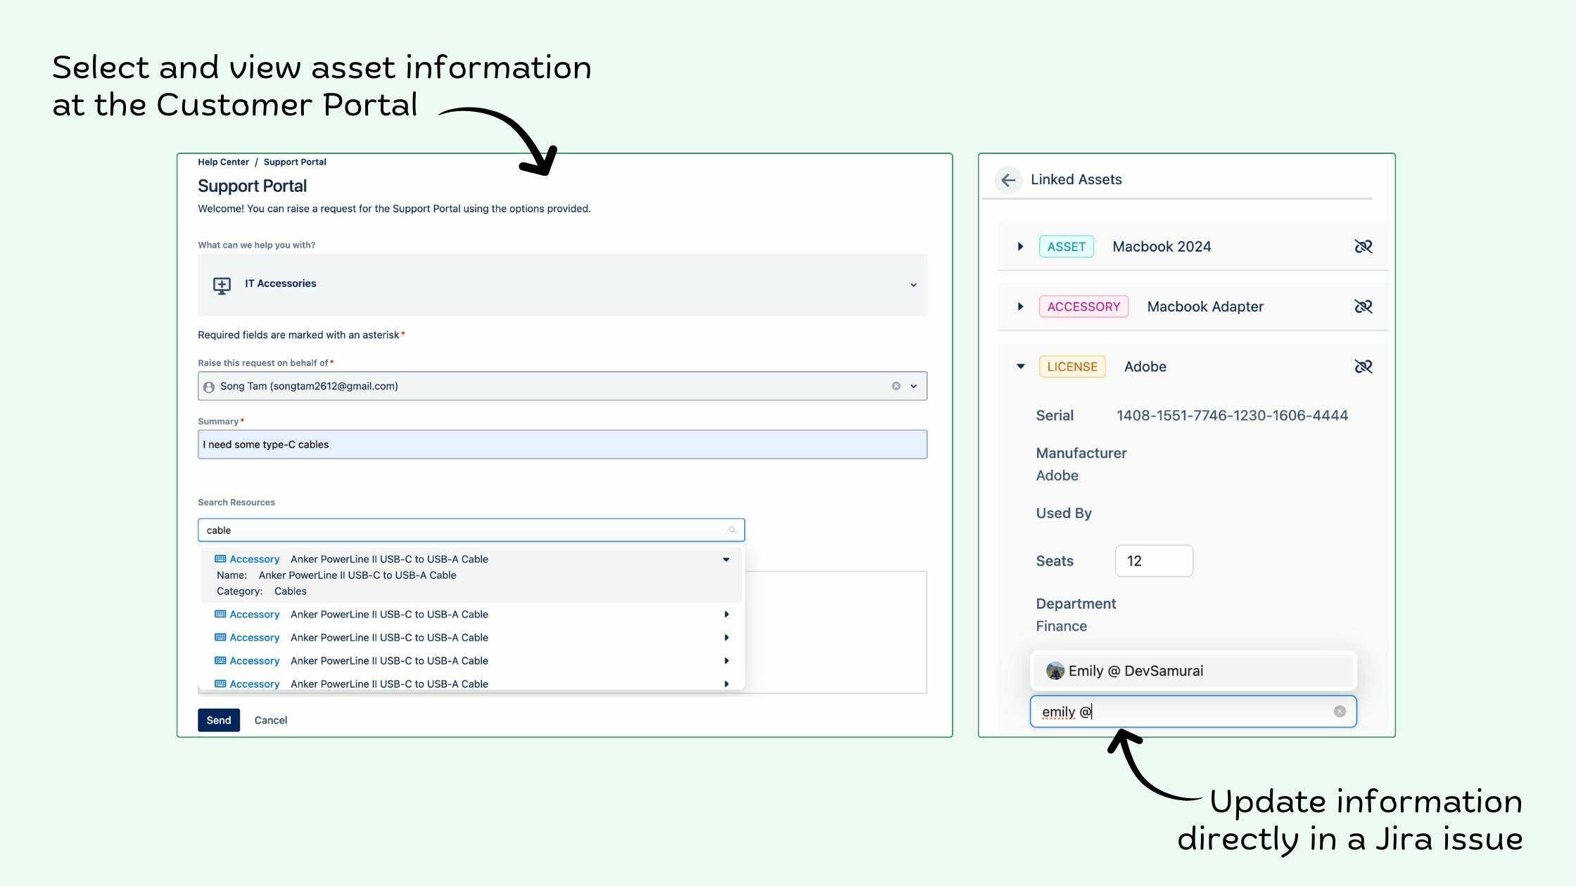Click the IT Accessories request type icon
The height and width of the screenshot is (886, 1576).
[222, 285]
